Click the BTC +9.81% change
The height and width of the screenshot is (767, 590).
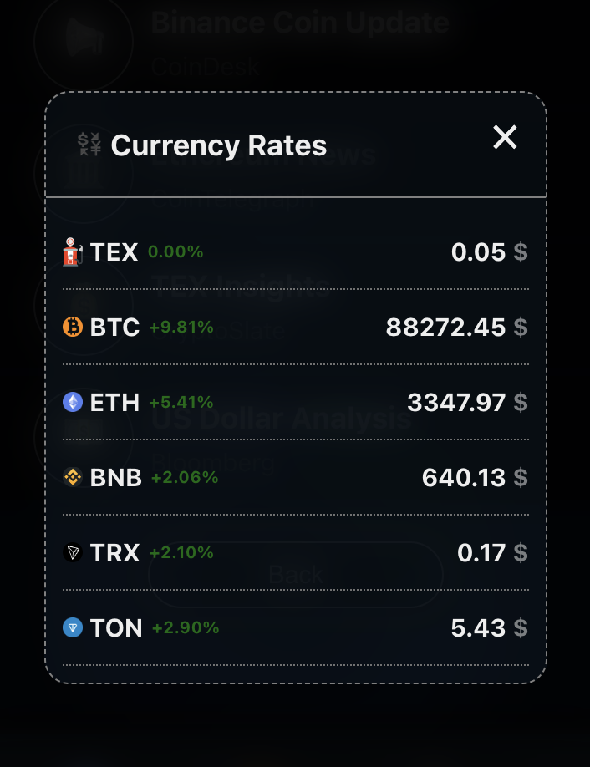(x=181, y=327)
